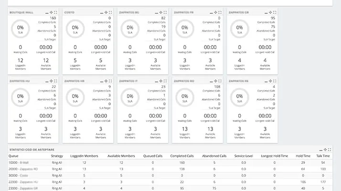This screenshot has height=191, width=341.
Task: Click talk time 177 in Zappatos HU row
Action: click(323, 182)
